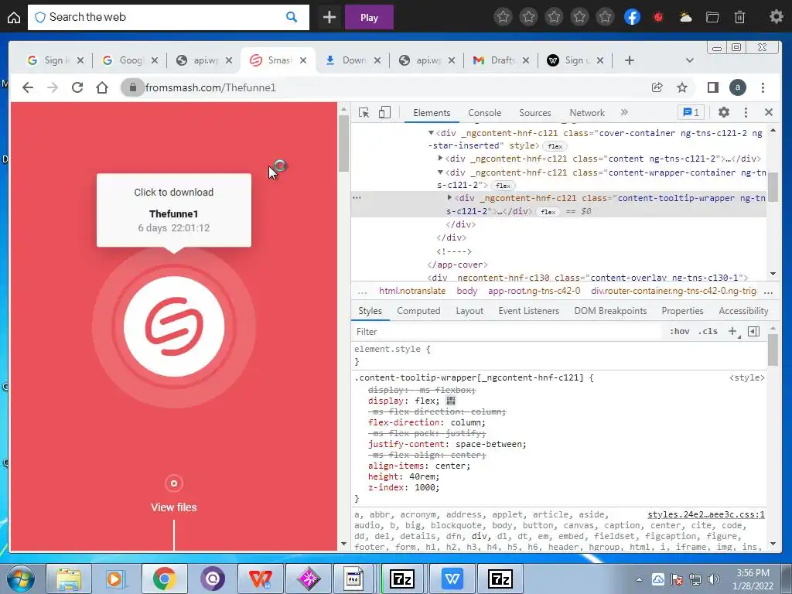The height and width of the screenshot is (594, 792).
Task: Open the Elements panel tab
Action: pyautogui.click(x=432, y=113)
